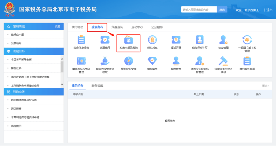Open 一般退(抵)税管理 refund icon
The height and width of the screenshot is (146, 276).
(247, 40)
